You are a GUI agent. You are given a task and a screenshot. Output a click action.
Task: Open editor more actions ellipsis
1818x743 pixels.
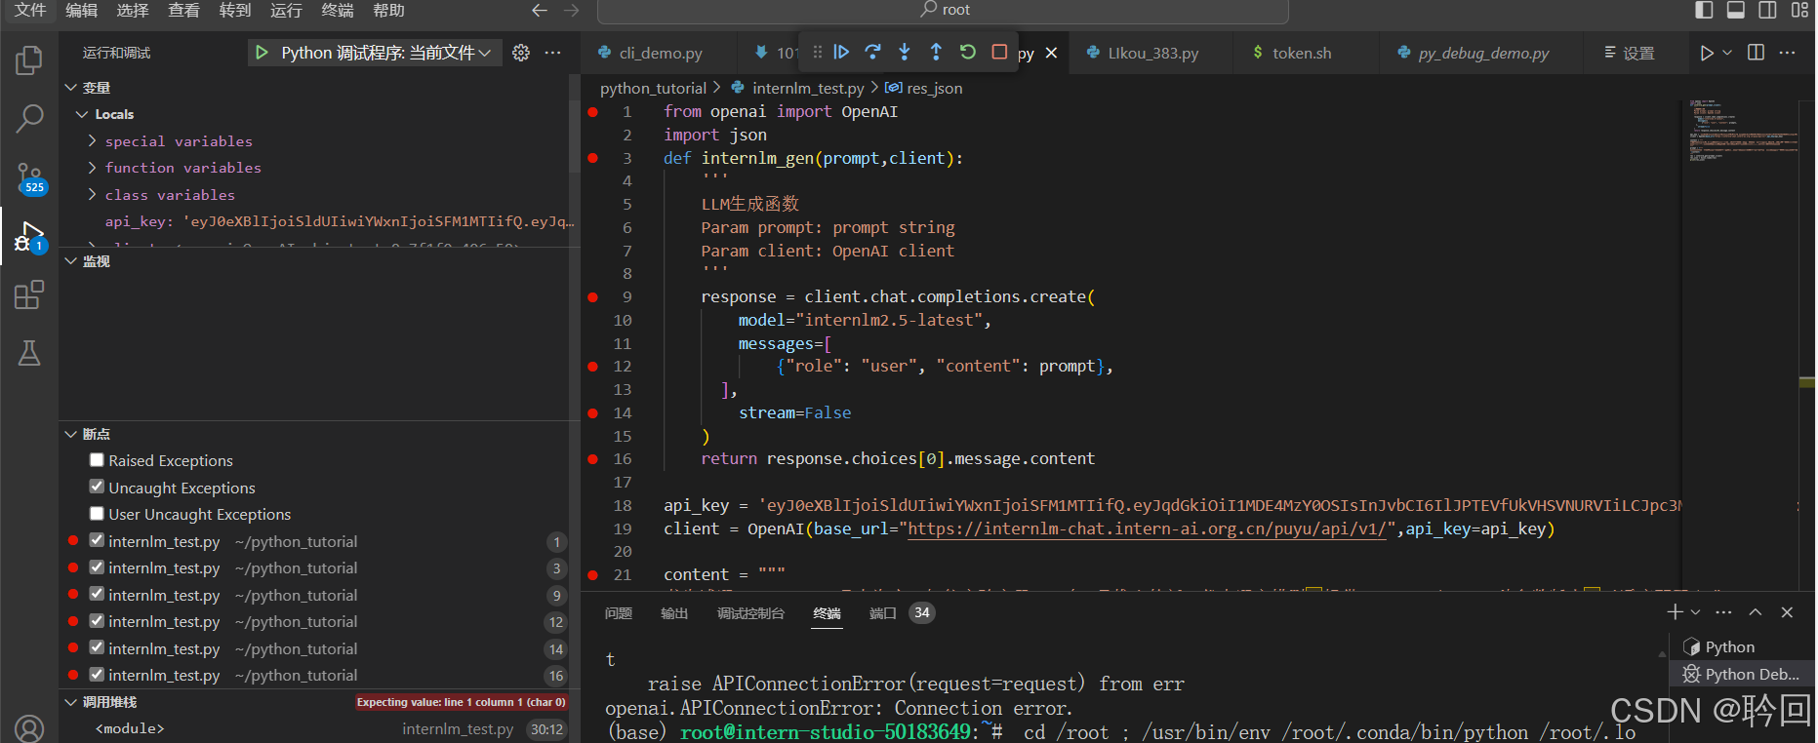click(1787, 53)
